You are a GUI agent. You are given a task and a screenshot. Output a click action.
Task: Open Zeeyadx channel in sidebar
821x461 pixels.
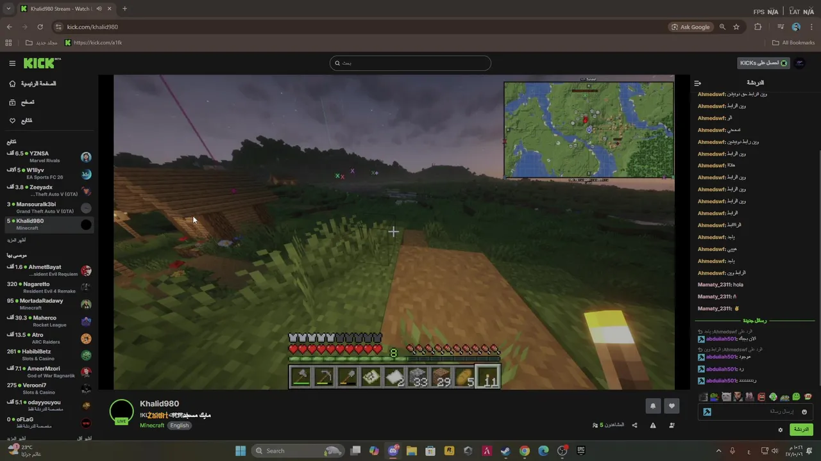coord(49,191)
